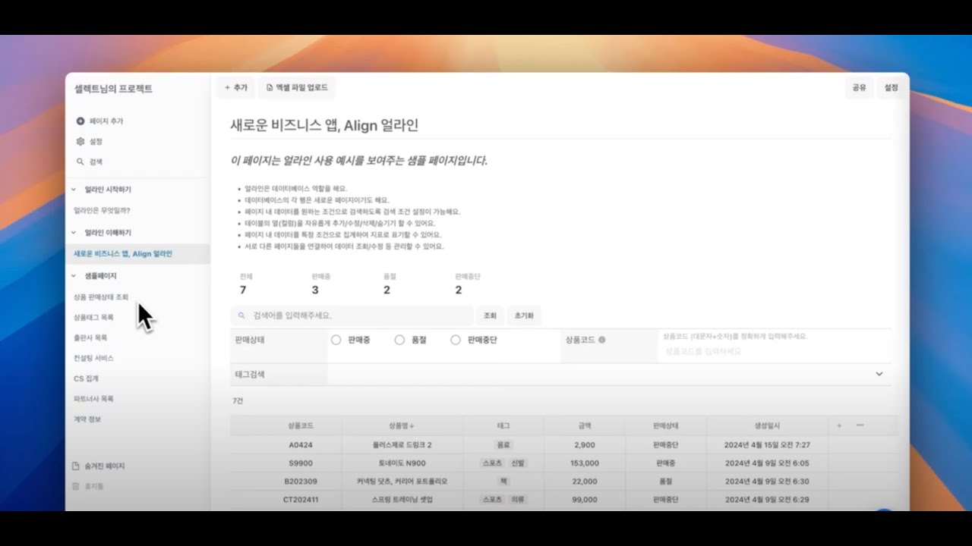The width and height of the screenshot is (972, 546).
Task: Expand the 태그검색 dropdown chevron
Action: [x=879, y=375]
